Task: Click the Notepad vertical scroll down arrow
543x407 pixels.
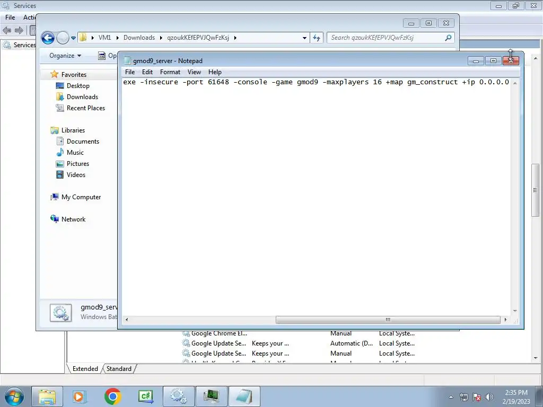Action: 515,311
